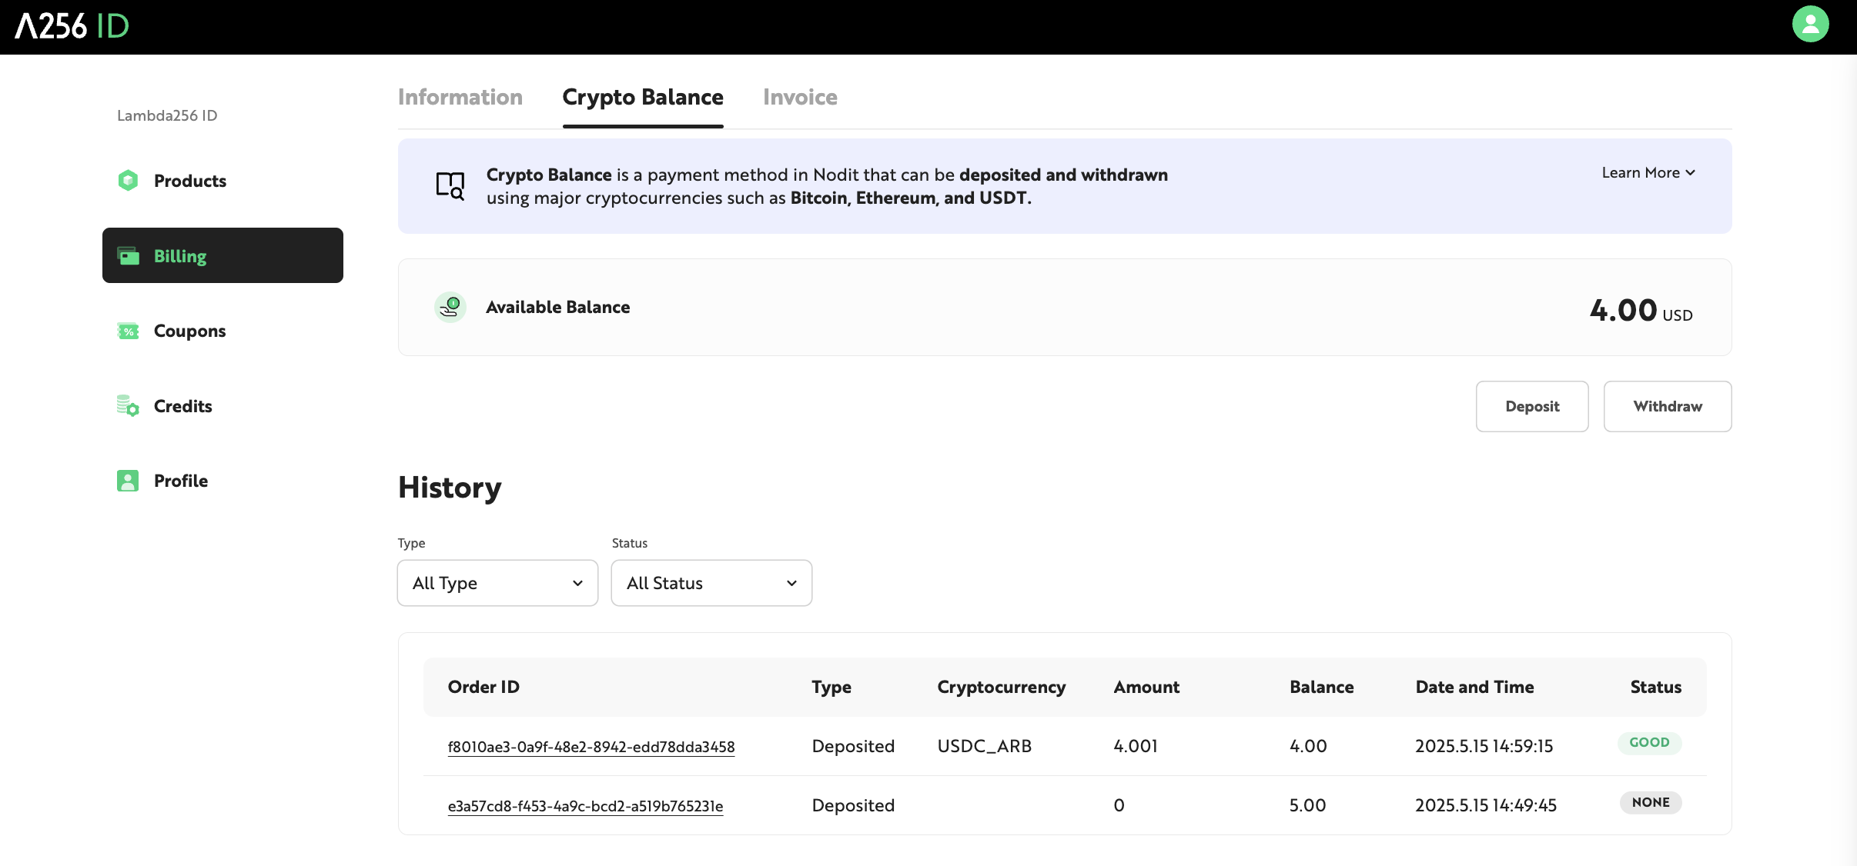The image size is (1857, 866).
Task: Open order e3a57cd8-f453-4a9c-bcd2-a519b765231e link
Action: click(585, 806)
